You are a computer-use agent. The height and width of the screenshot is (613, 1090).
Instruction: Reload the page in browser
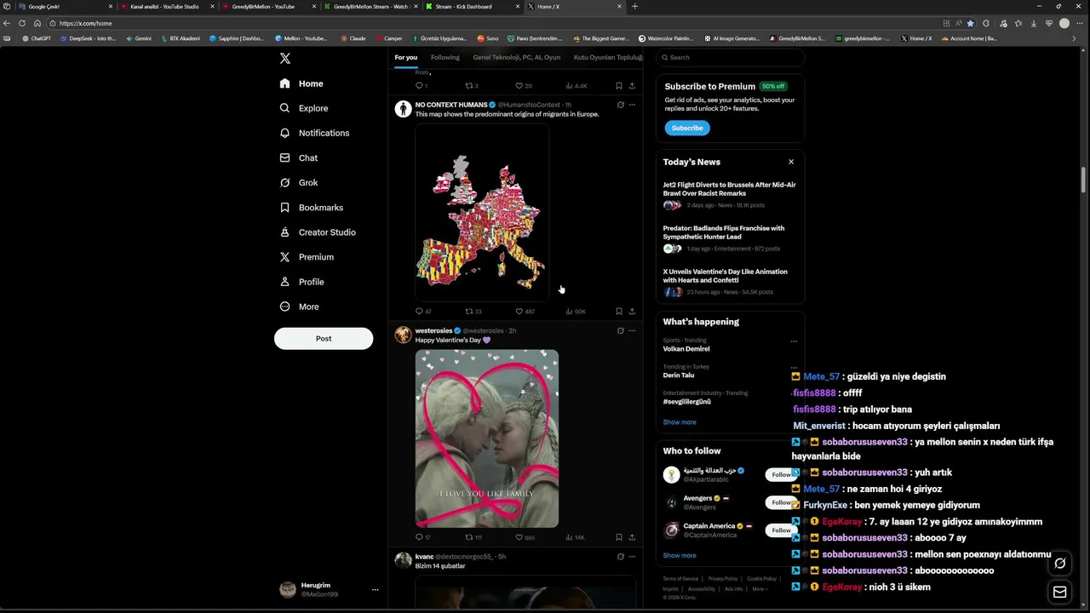coord(22,23)
